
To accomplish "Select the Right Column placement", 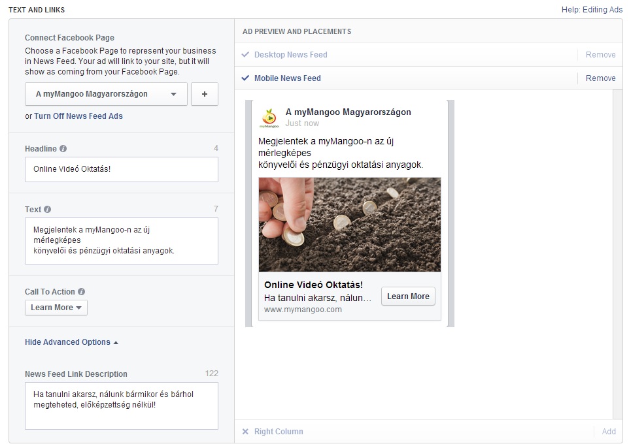I will (279, 432).
